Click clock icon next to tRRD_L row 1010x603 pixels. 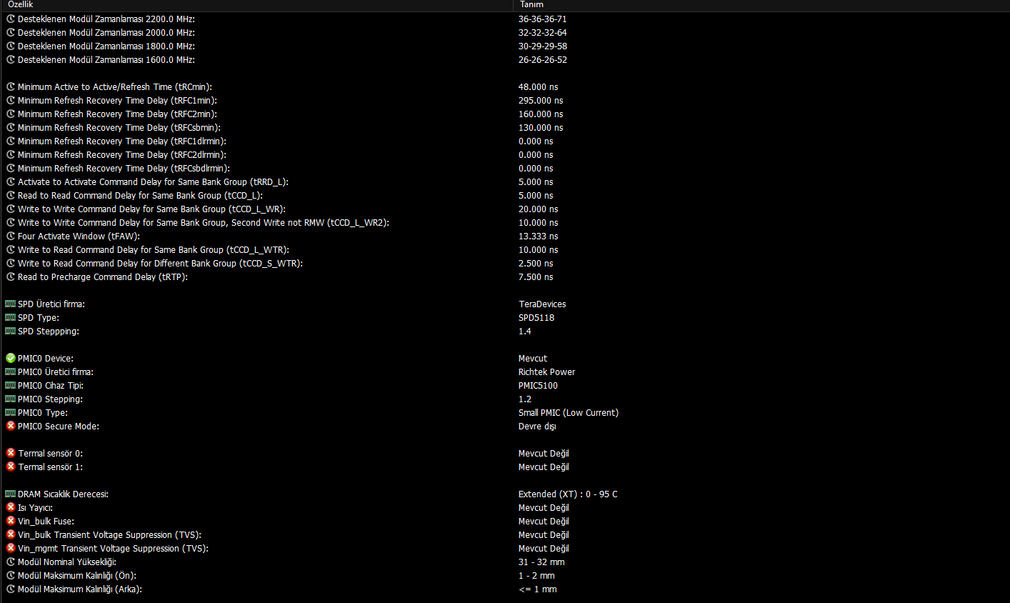(x=11, y=182)
